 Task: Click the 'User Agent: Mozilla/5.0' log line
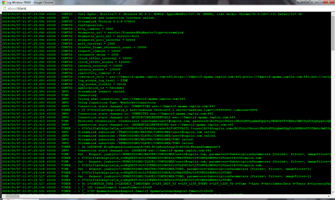[x=152, y=14]
